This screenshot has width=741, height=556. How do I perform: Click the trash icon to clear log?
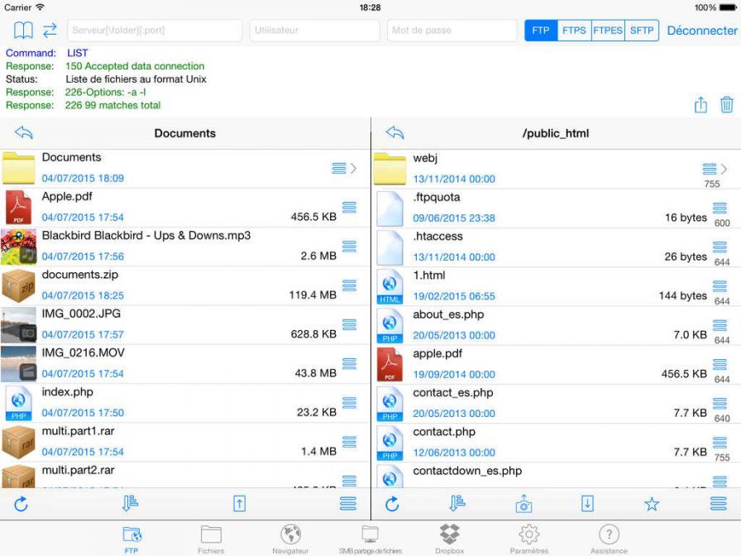pos(726,105)
